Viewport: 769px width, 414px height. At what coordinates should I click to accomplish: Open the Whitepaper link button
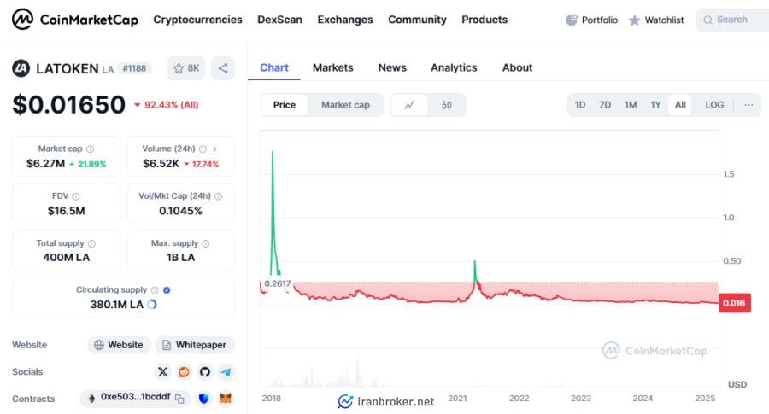195,345
